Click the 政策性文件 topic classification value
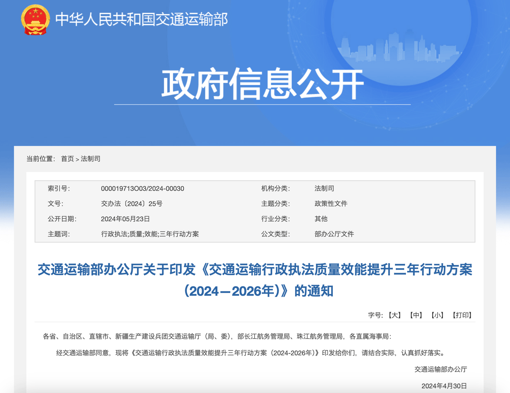 point(330,204)
